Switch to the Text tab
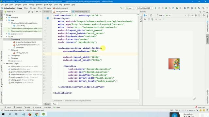209x117 pixels. (55, 104)
